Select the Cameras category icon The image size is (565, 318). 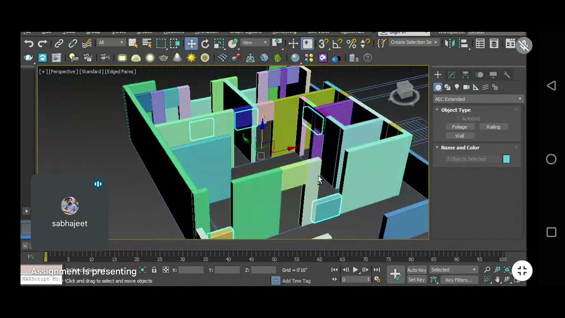point(466,87)
